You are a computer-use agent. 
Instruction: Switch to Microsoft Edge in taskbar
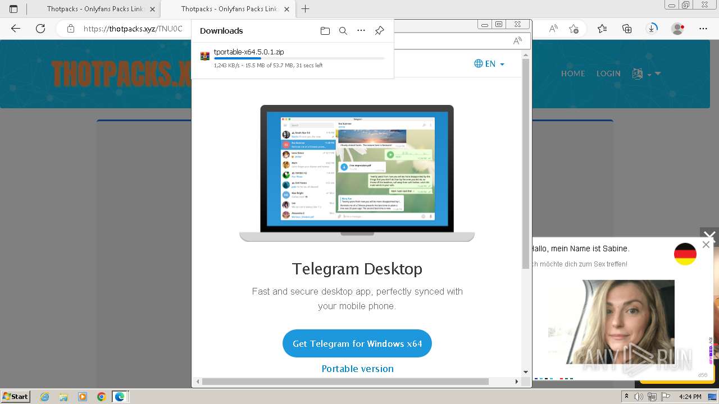[x=120, y=397]
